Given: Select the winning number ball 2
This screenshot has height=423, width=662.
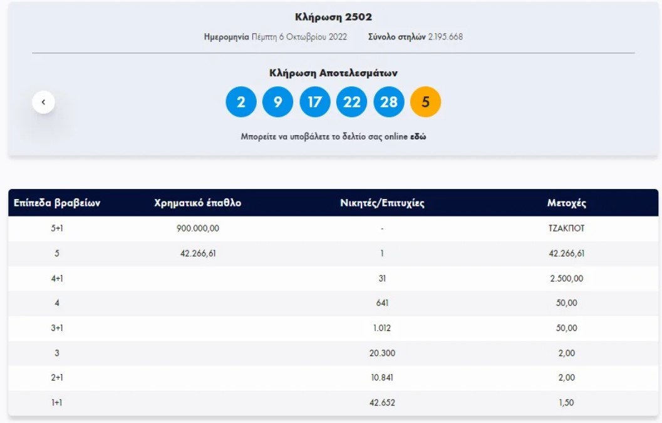Looking at the screenshot, I should [x=241, y=101].
